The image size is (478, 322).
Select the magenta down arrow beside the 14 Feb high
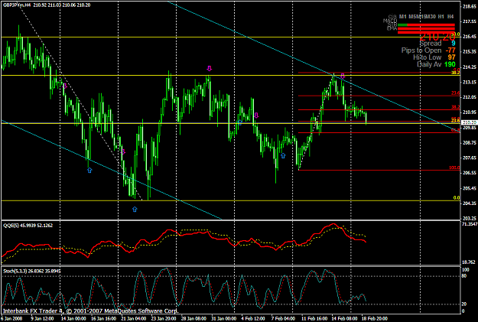click(343, 76)
